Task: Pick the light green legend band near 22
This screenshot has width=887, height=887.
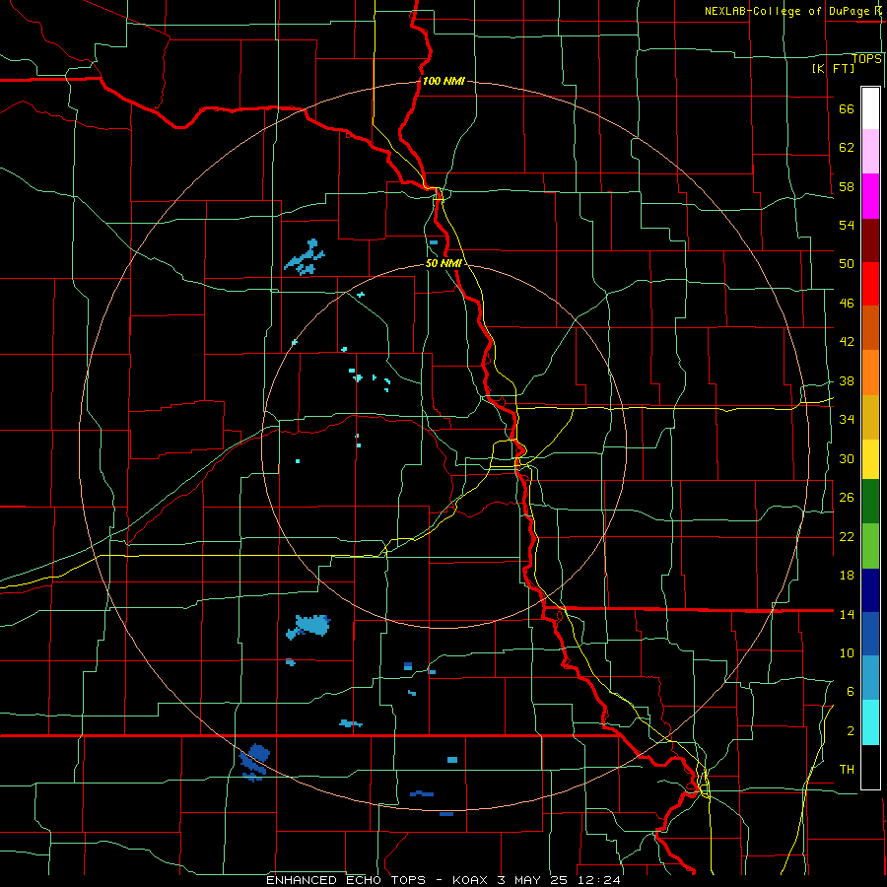Action: pos(870,546)
